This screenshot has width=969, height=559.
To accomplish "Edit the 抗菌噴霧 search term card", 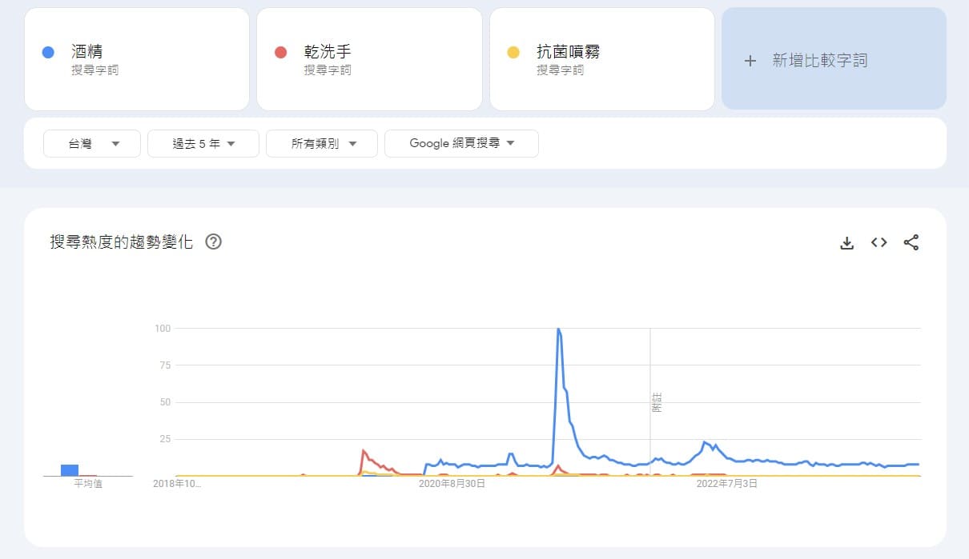I will pyautogui.click(x=602, y=59).
